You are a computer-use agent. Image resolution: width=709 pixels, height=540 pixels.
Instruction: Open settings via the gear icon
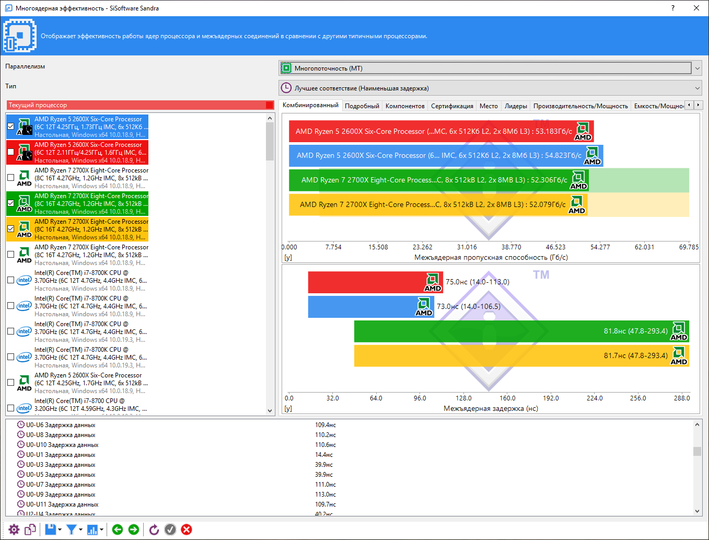(x=14, y=530)
